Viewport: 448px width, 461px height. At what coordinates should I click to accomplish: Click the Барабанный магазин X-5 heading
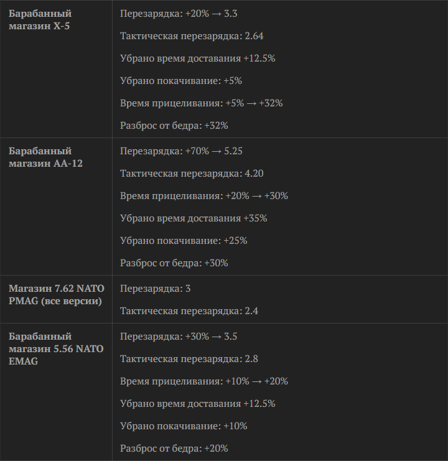(40, 20)
